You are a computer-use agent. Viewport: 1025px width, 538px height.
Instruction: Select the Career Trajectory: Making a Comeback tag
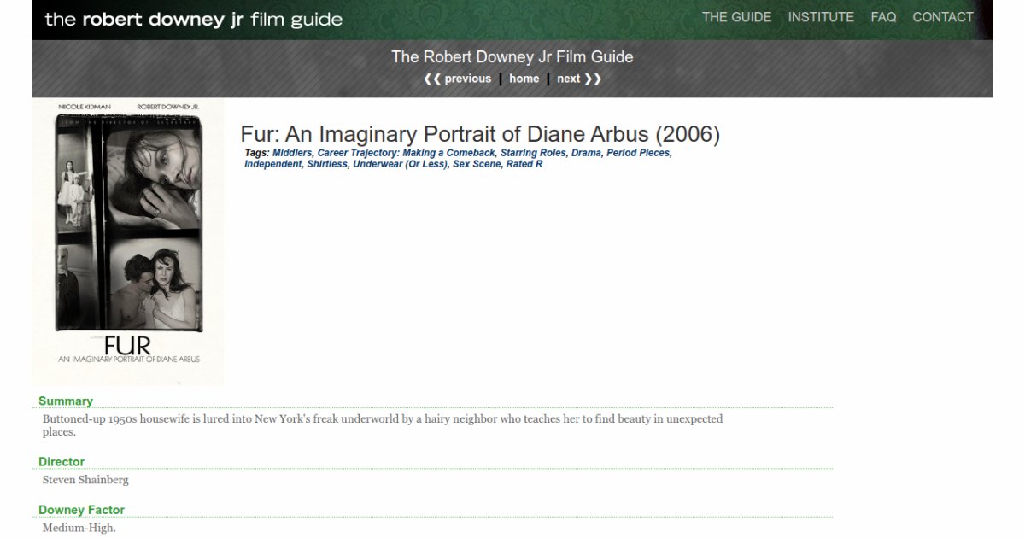[x=406, y=153]
